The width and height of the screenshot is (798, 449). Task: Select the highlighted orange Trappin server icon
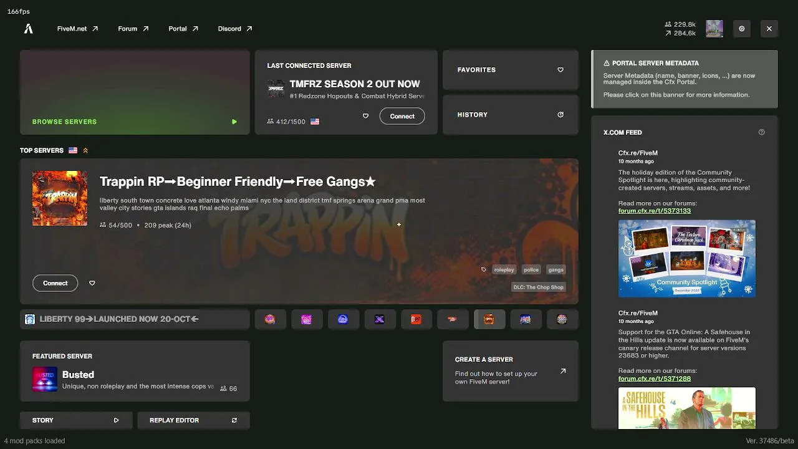coord(489,319)
